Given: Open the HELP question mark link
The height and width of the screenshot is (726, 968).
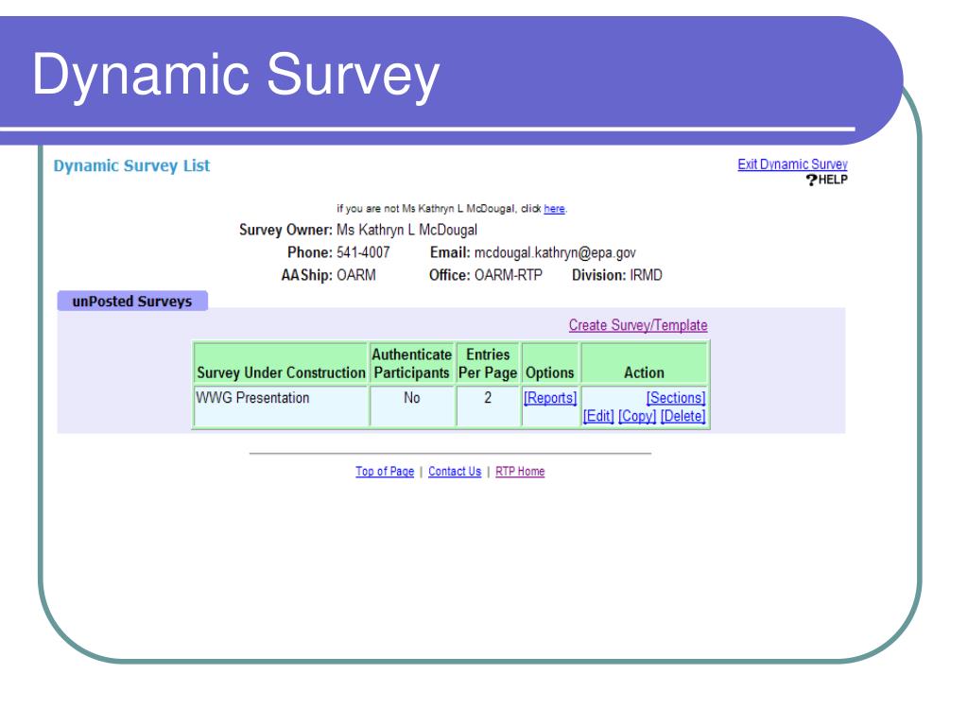Looking at the screenshot, I should [826, 180].
